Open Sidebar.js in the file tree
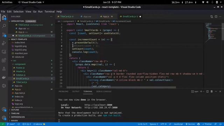 coord(21,75)
